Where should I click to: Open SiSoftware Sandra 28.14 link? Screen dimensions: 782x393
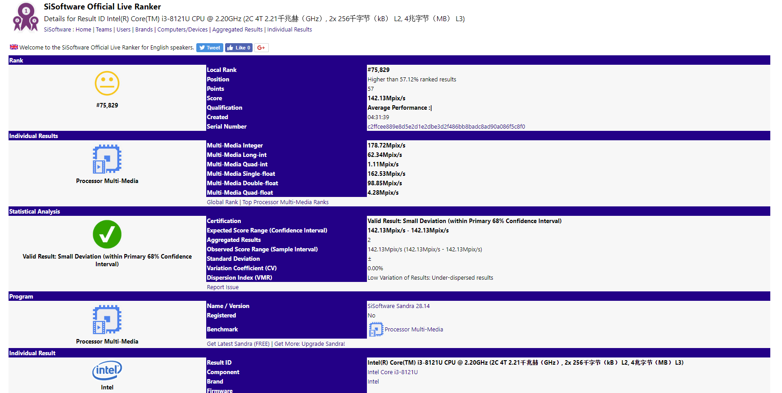(x=398, y=306)
